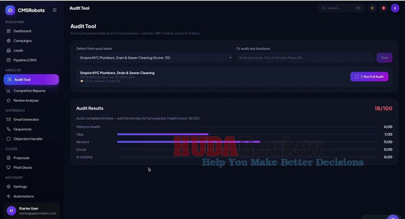Click the Competitor Reports chart icon

9,91
